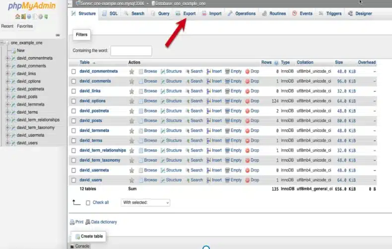Viewport: 392px width, 249px height.
Task: Favorite star for david_users table
Action: coord(131,180)
